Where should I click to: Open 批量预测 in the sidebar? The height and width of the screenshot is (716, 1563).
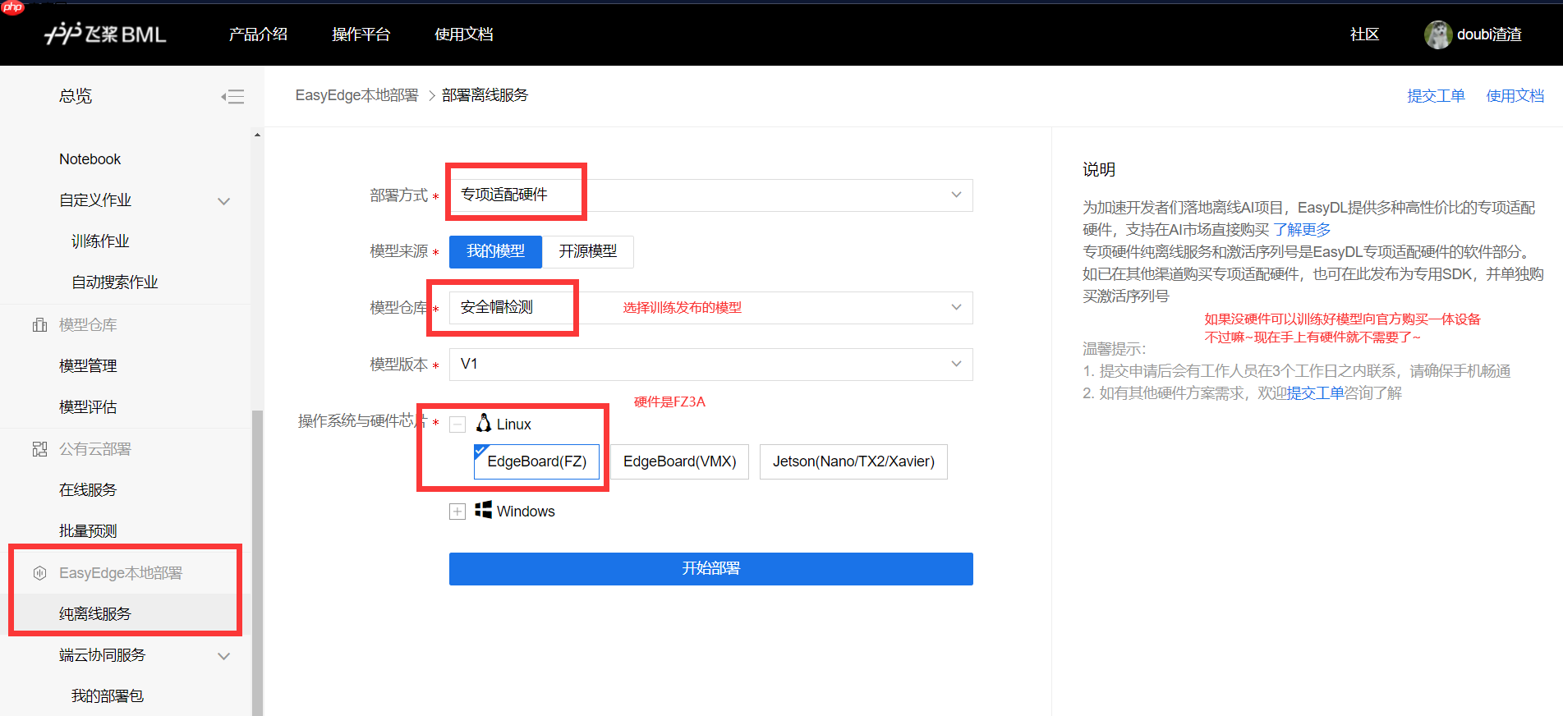point(88,531)
